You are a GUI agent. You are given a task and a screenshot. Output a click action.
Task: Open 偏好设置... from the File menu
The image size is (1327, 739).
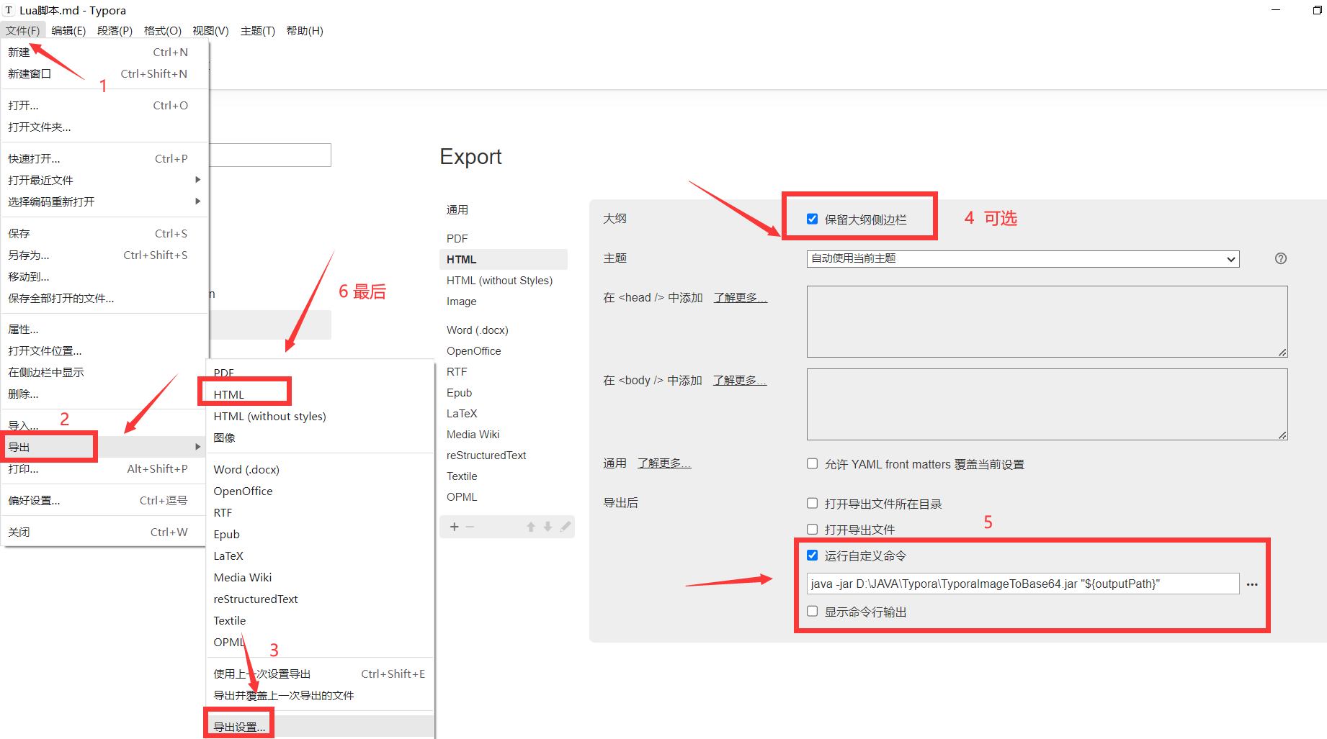coord(105,500)
